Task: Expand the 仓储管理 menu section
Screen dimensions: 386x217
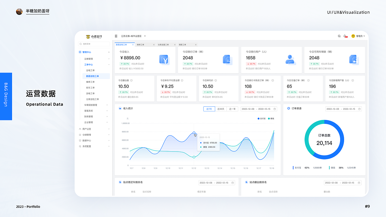Action: 109,135
